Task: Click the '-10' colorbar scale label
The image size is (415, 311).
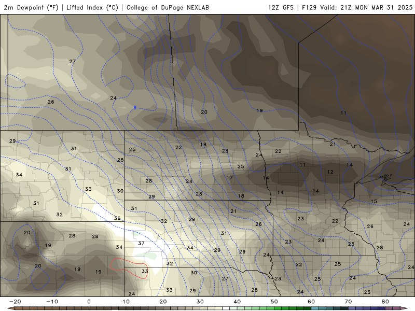Action: click(x=52, y=302)
